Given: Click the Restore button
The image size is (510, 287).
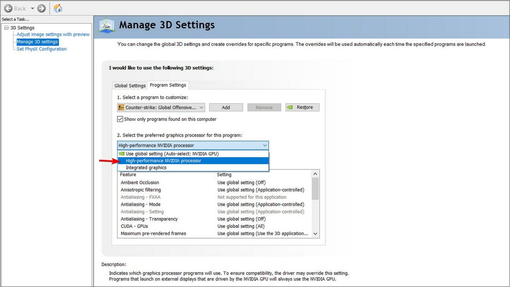Looking at the screenshot, I should (302, 107).
